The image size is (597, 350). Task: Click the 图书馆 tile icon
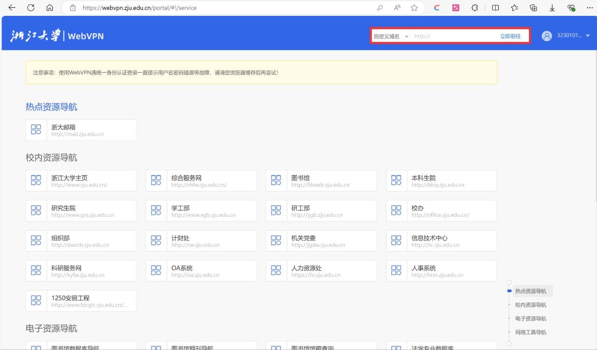276,181
